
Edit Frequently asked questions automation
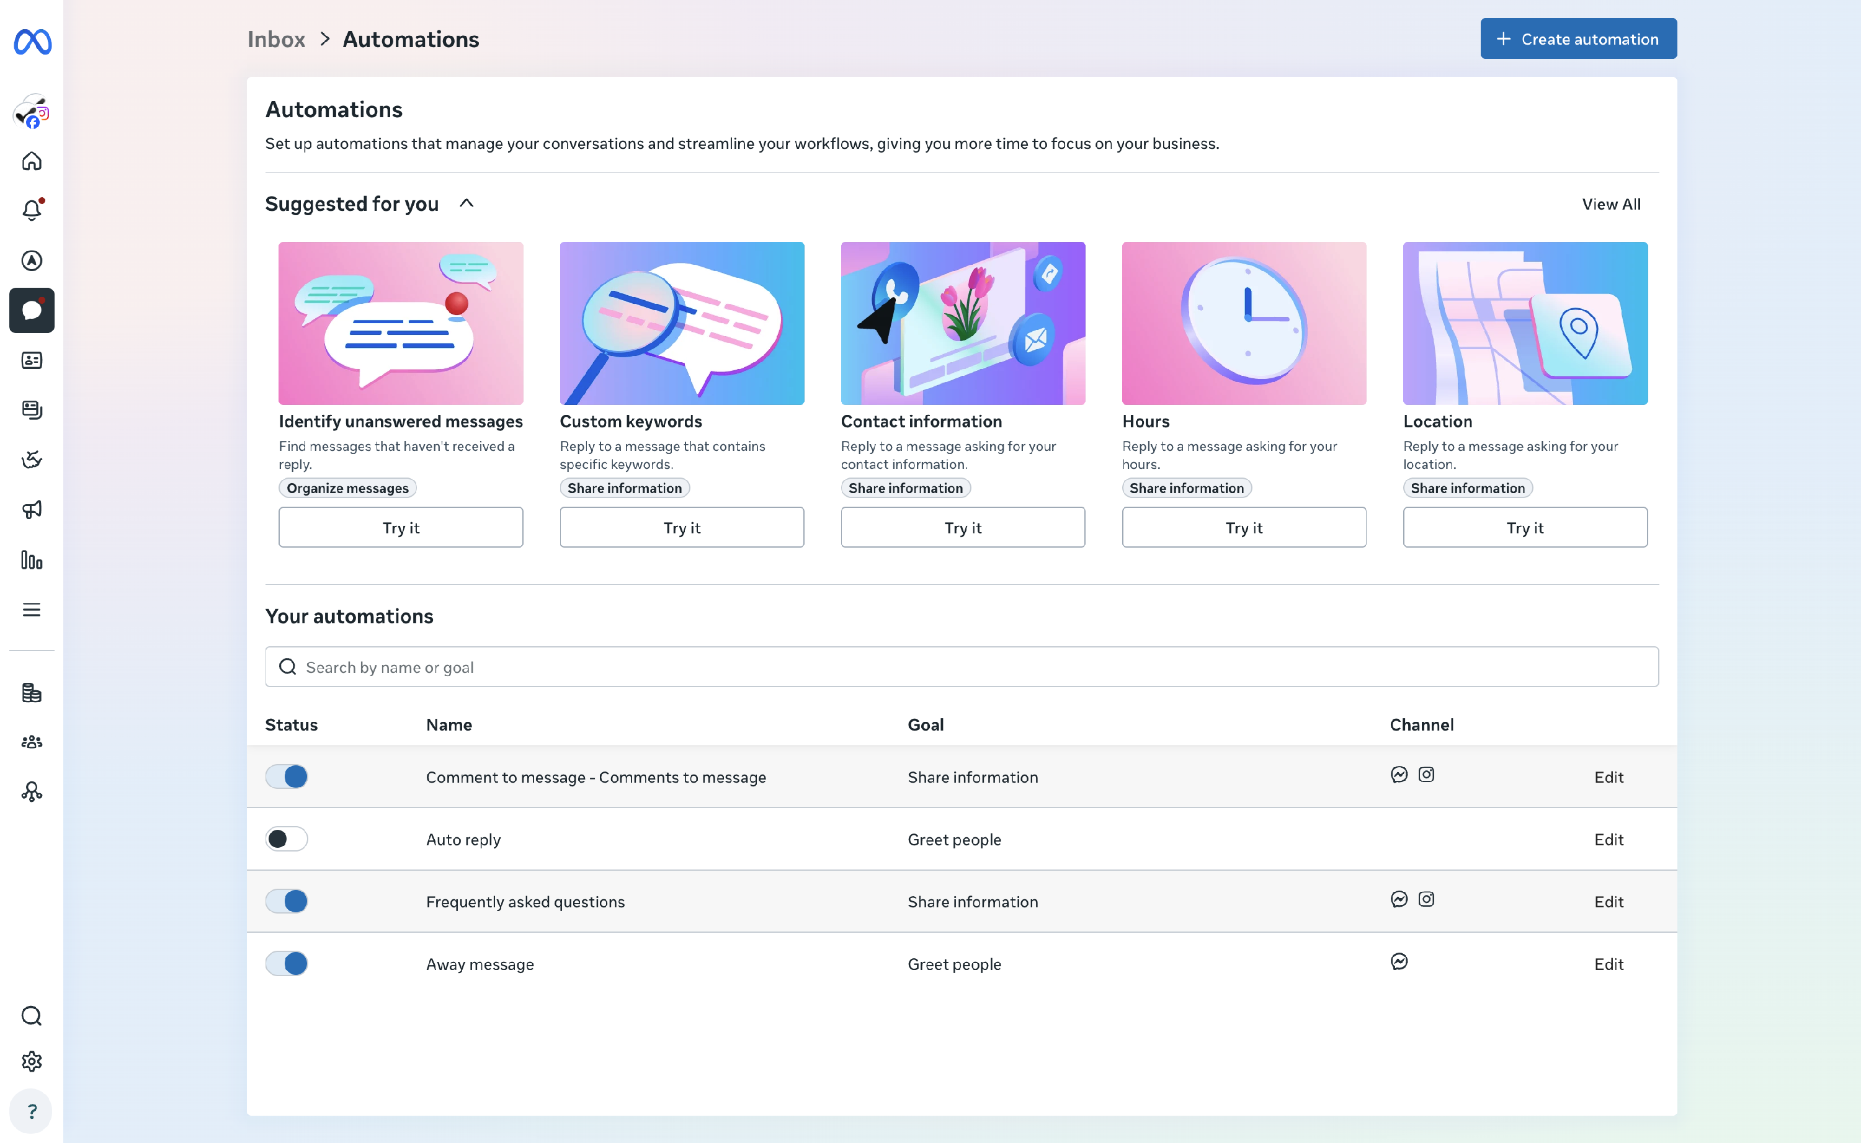click(1609, 902)
